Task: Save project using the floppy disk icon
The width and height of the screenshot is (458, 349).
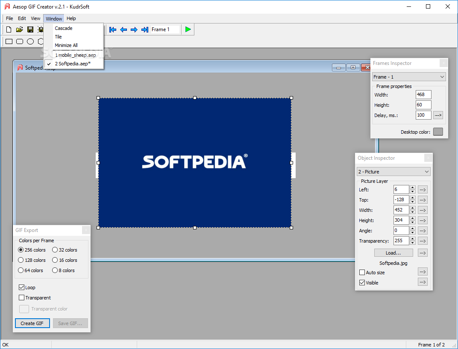Action: coord(30,29)
